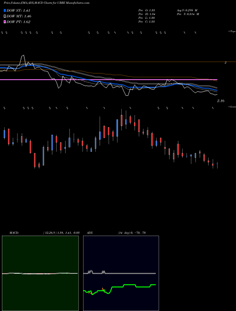
Task: Click the 'Lows' marker label
Action: click(232, 106)
